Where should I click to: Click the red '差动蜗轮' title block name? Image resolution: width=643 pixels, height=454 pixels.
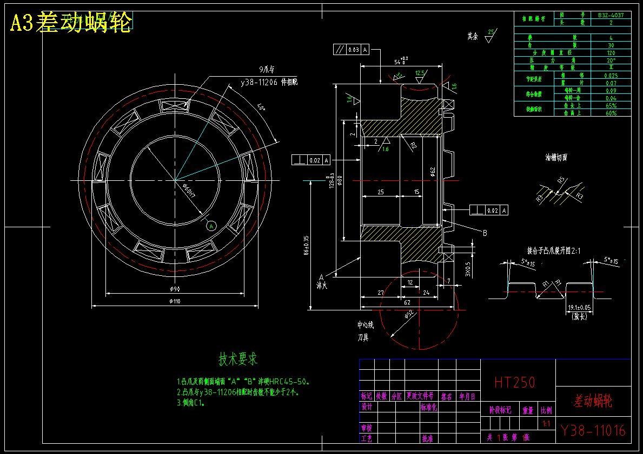(593, 401)
